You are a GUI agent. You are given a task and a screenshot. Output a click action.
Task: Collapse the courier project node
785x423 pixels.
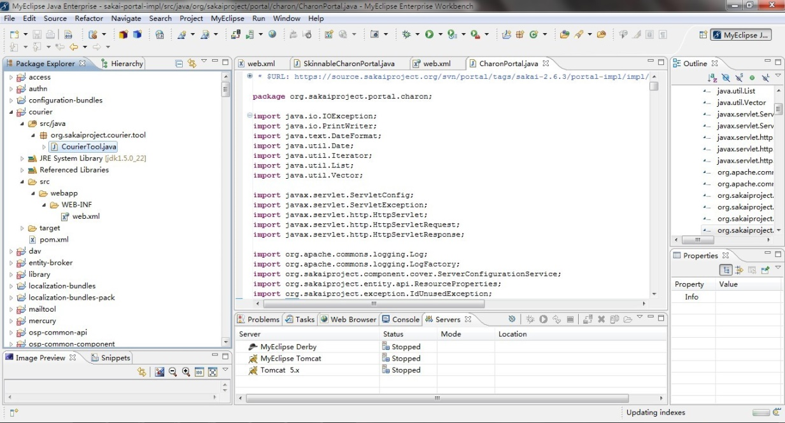[11, 112]
